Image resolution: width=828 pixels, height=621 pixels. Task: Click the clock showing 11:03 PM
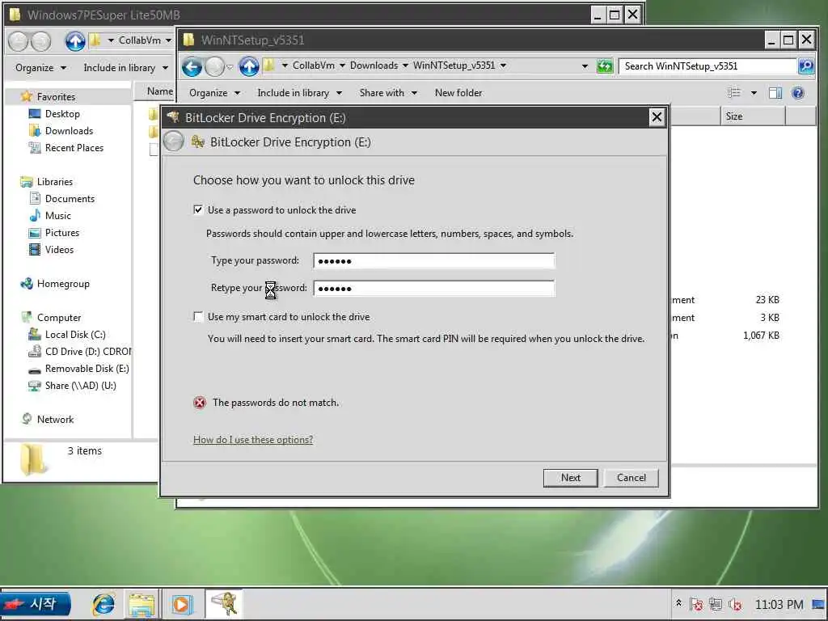coord(779,604)
